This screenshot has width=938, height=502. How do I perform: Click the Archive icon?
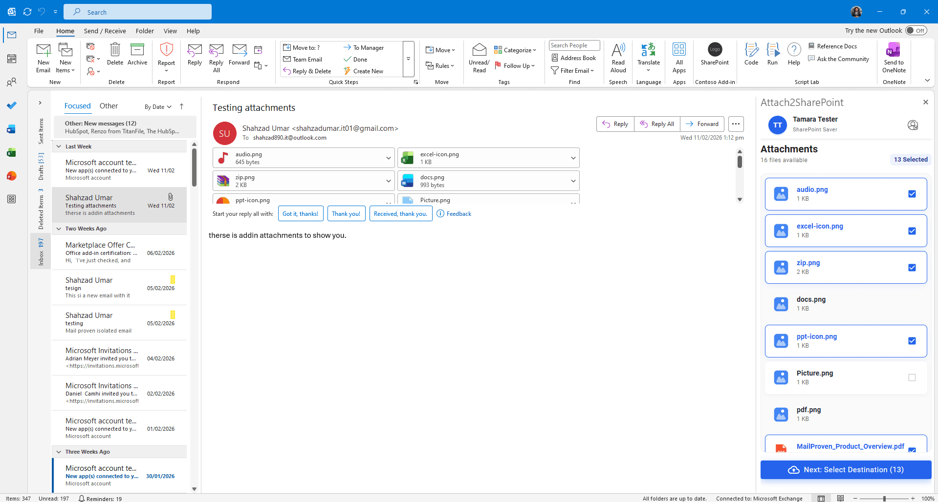click(x=137, y=50)
